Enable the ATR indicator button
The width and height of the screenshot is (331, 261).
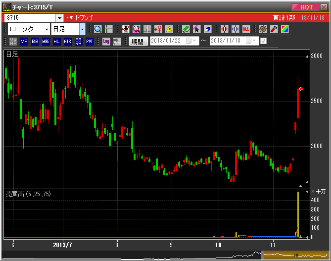68,42
